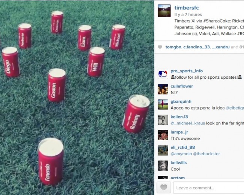Open timbersfc profile avatar
This screenshot has width=244, height=195.
tap(164, 11)
